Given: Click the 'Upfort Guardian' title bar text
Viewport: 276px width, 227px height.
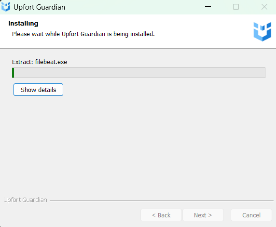Looking at the screenshot, I should 39,7.
